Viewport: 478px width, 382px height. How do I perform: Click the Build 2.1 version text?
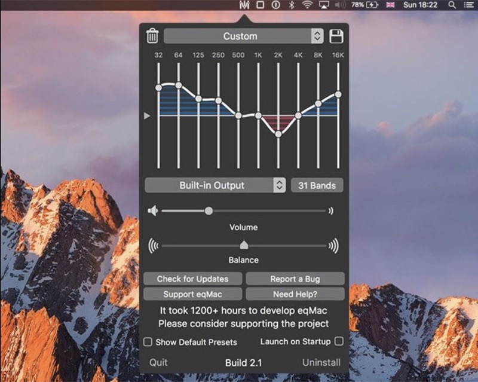[x=243, y=363]
